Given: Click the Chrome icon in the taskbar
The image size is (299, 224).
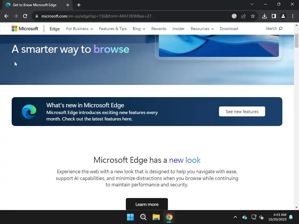Looking at the screenshot, I should 169,217.
